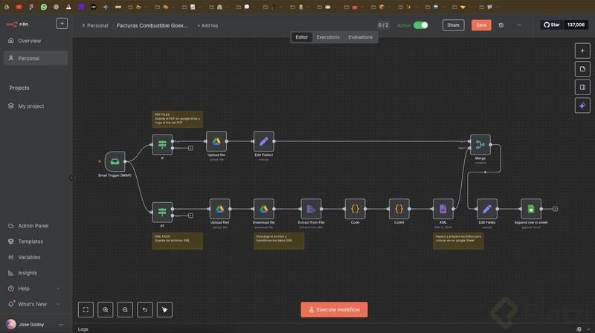Viewport: 595px width, 333px height.
Task: Select the Edit Fields1 node
Action: click(264, 141)
